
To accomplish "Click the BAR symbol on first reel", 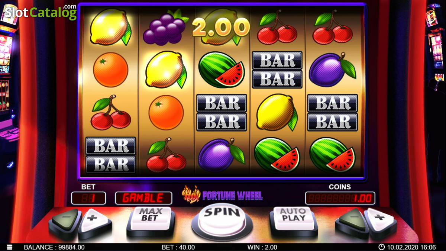I will [111, 155].
